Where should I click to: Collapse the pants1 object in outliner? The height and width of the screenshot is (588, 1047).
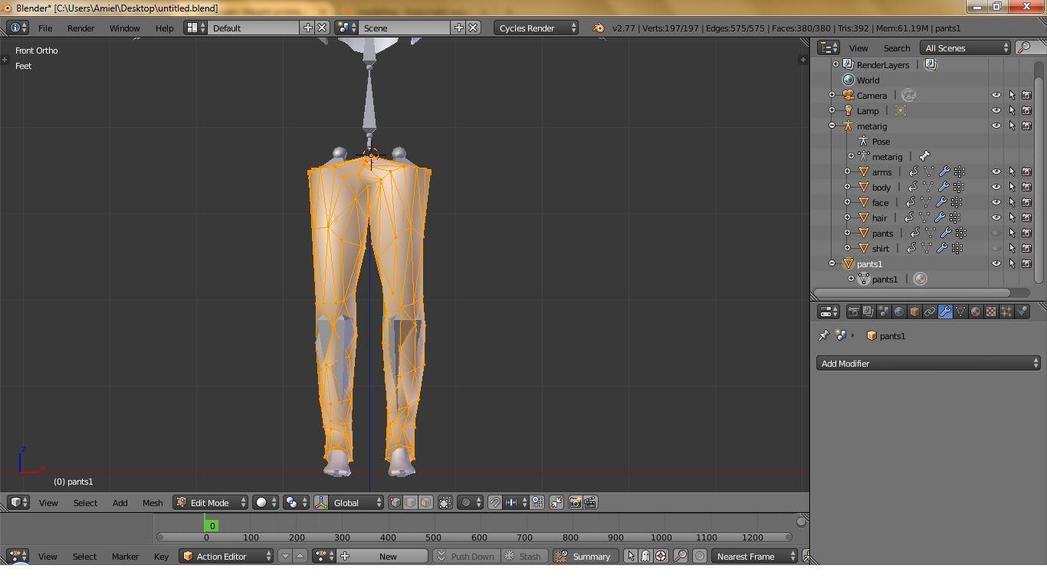point(832,263)
